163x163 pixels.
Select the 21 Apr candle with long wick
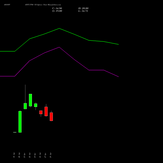[25, 106]
